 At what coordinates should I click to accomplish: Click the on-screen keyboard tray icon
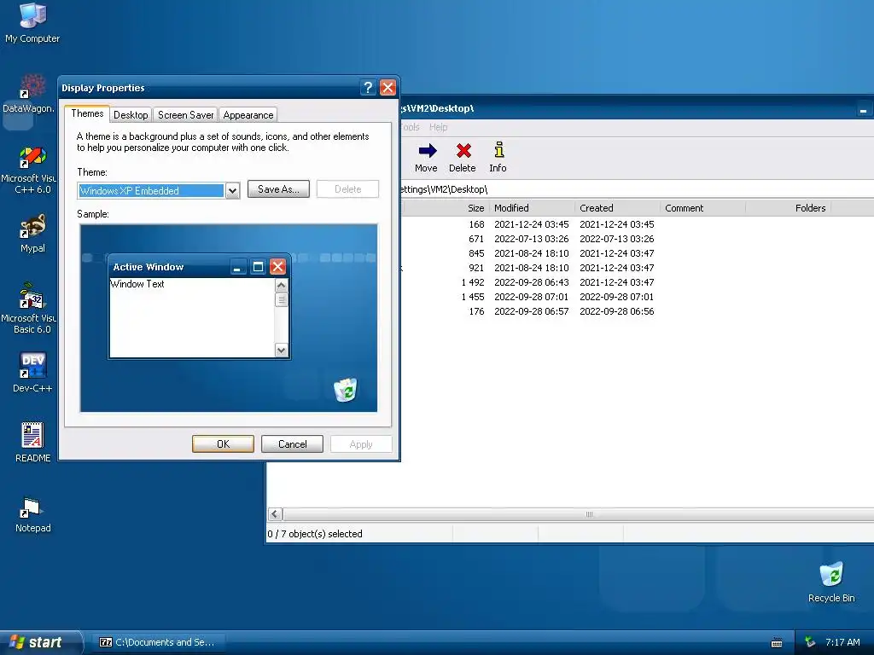tap(777, 643)
